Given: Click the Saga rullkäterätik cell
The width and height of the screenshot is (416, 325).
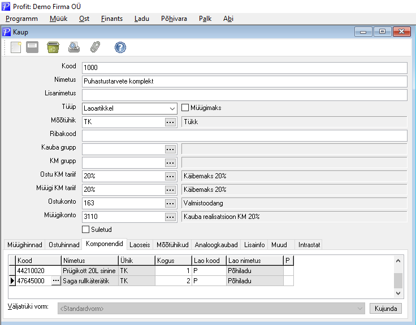Looking at the screenshot, I should (89, 281).
